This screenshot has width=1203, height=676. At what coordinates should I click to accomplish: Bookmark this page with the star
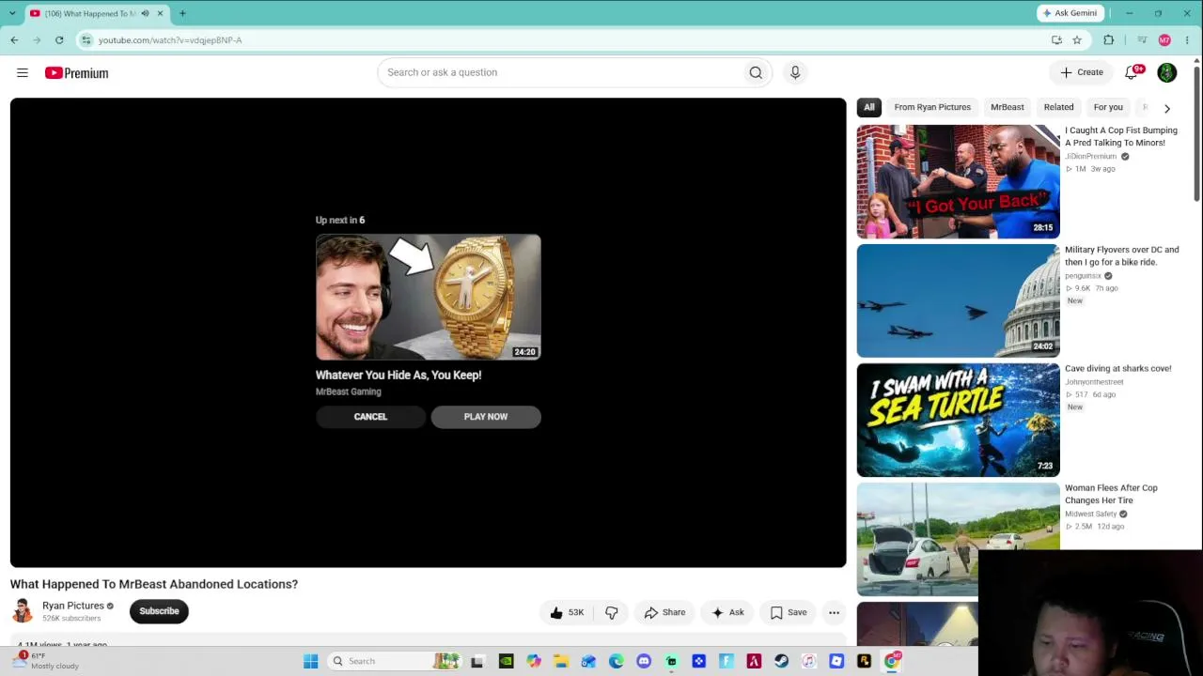click(x=1077, y=40)
